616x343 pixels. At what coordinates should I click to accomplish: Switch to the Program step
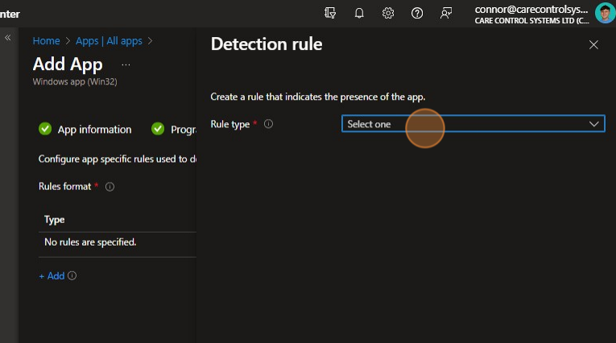coord(177,130)
